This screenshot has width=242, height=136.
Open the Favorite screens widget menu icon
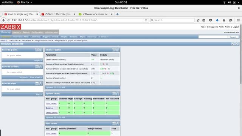(x=37, y=66)
